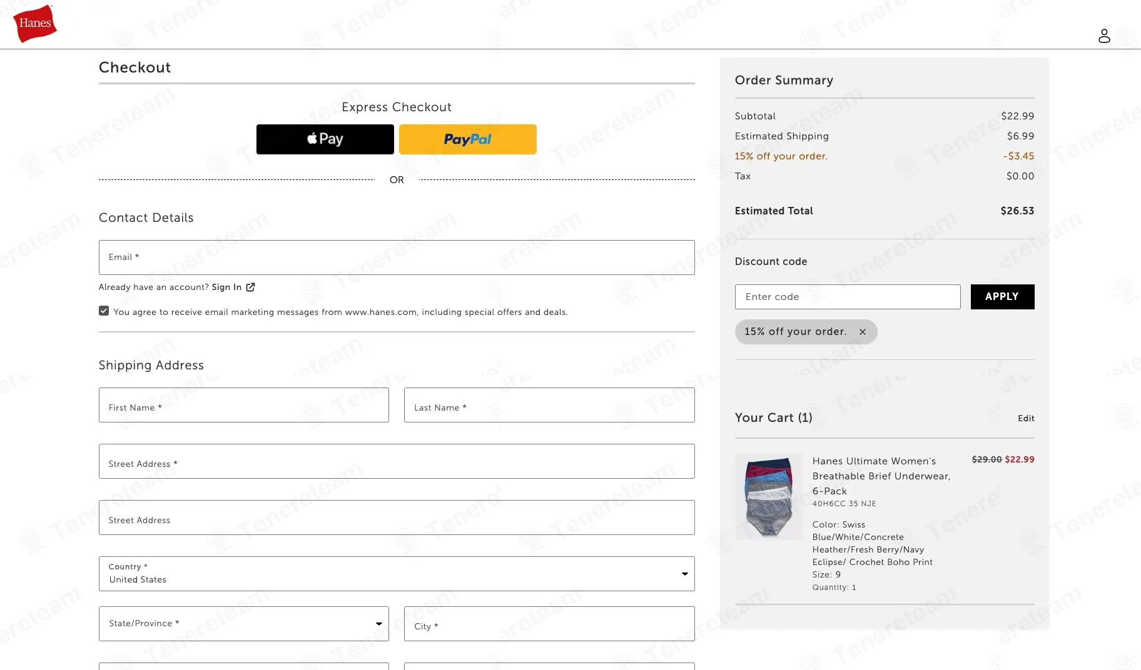Remove the 15% off discount chip
This screenshot has width=1141, height=670.
coord(863,332)
